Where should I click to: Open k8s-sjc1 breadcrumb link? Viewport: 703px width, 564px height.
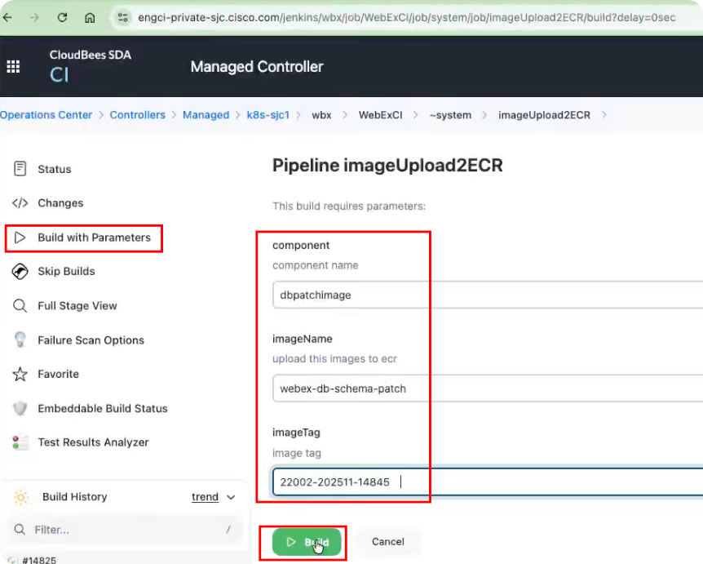click(x=267, y=115)
